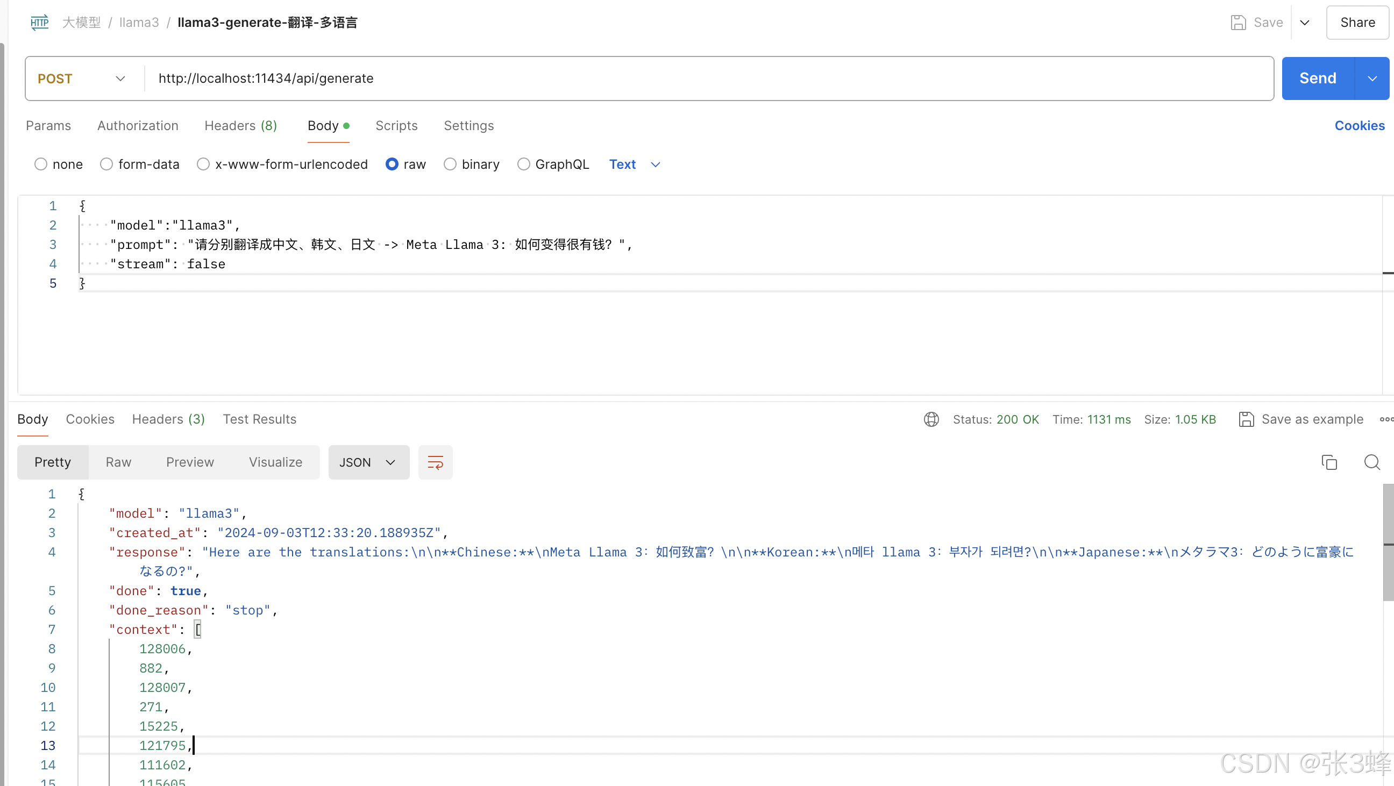Open the POST method dropdown
The image size is (1394, 786).
click(x=82, y=78)
